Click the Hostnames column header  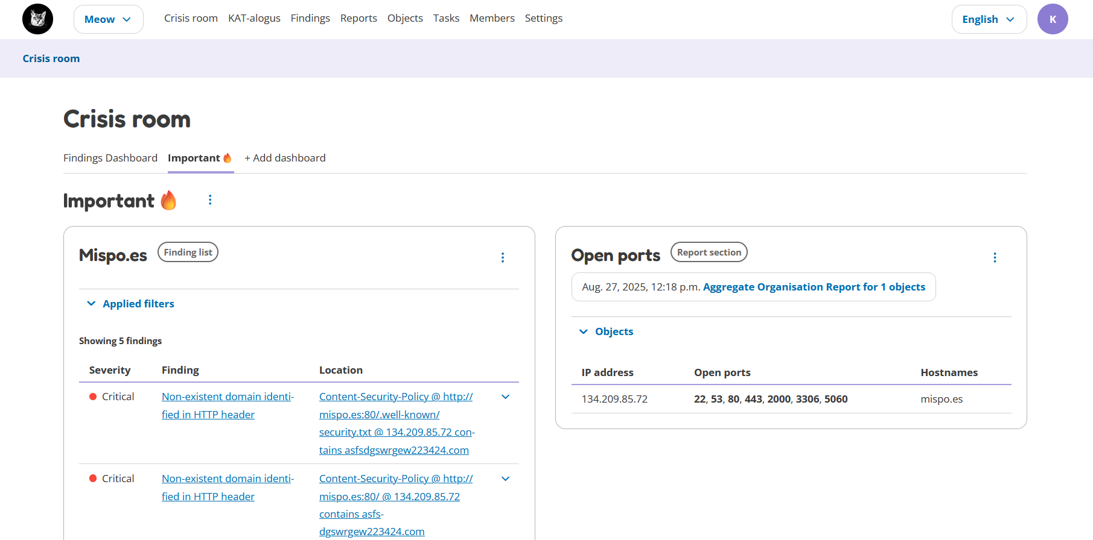point(949,372)
